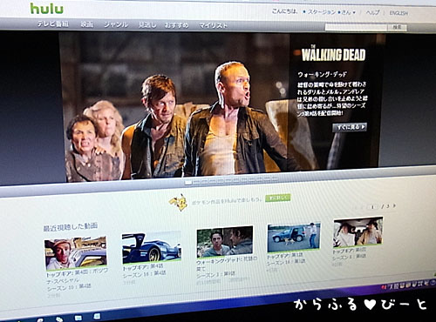
Task: Open the 映画 menu
Action: click(x=87, y=24)
